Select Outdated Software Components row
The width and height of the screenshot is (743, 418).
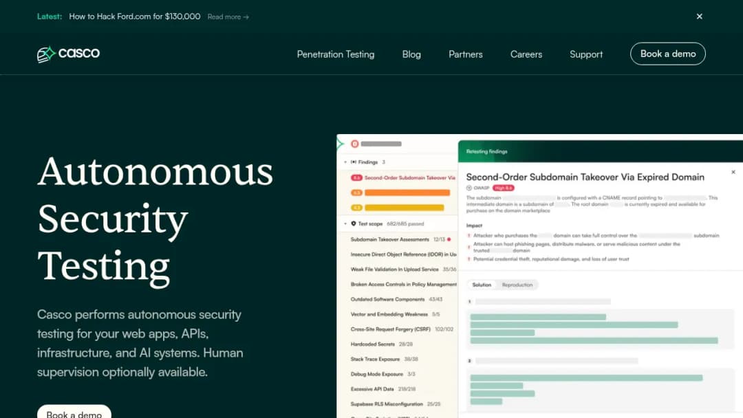coord(398,300)
